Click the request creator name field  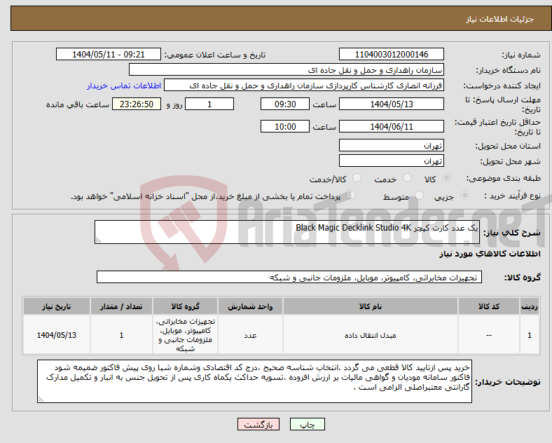(304, 86)
